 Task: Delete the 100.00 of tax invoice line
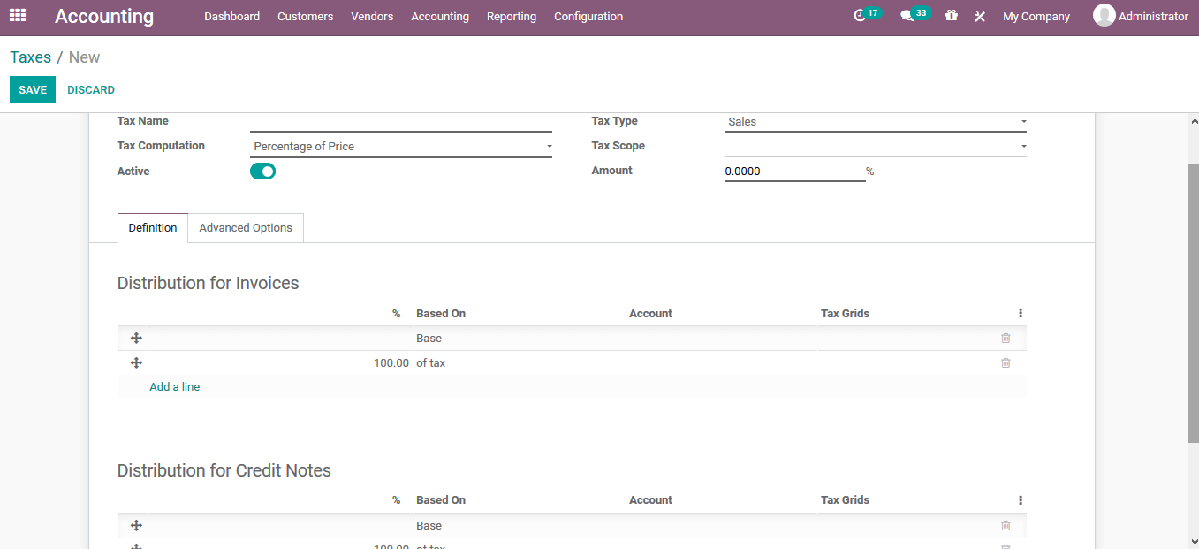1005,362
